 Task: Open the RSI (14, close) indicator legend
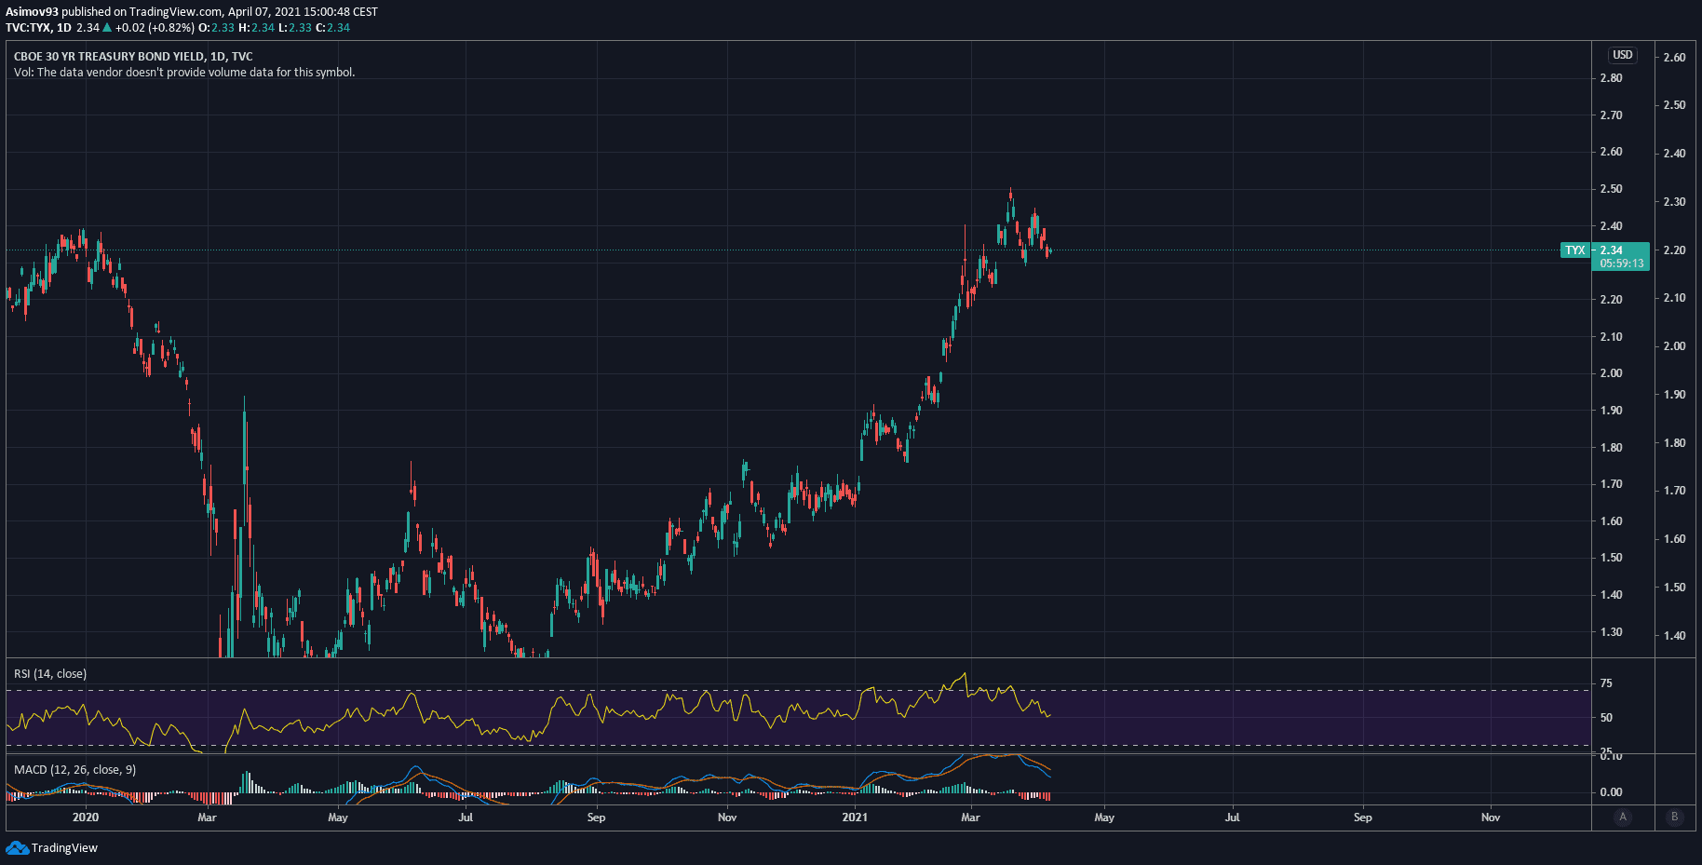(x=50, y=674)
